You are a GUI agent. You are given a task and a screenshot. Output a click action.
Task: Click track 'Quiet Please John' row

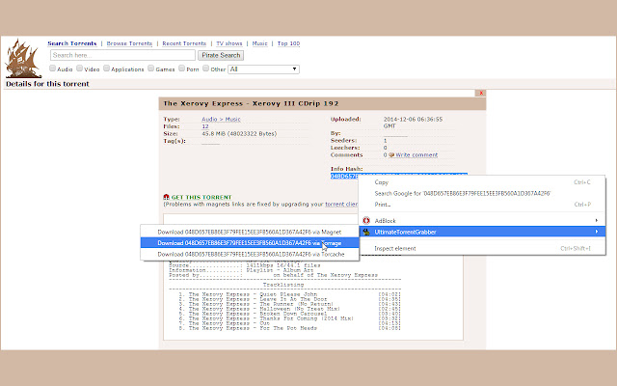(289, 294)
